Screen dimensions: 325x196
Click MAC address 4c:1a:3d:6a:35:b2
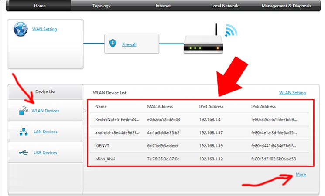point(163,133)
